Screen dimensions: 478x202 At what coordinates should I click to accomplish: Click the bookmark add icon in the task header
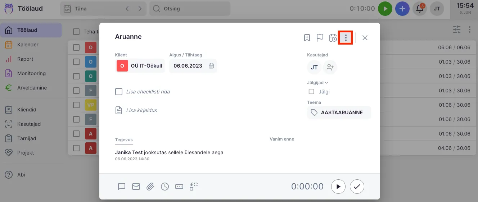click(x=307, y=38)
